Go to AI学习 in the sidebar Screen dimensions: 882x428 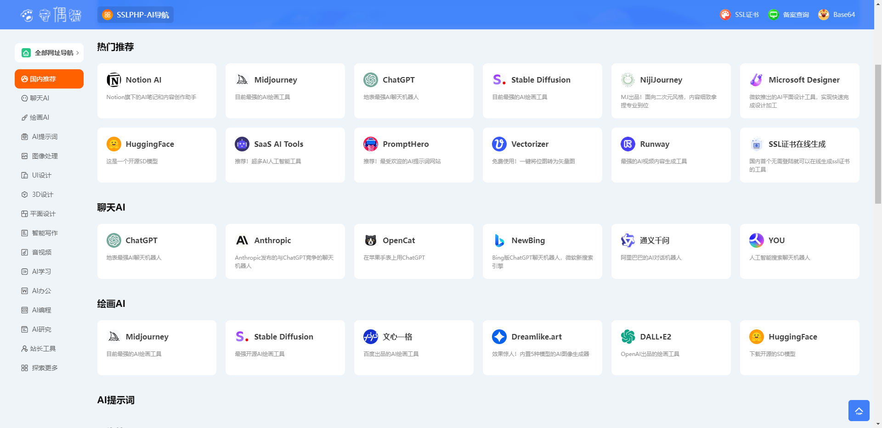click(x=49, y=272)
